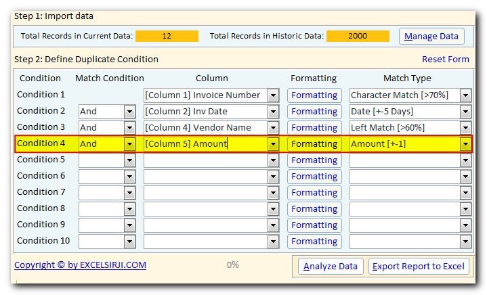The image size is (487, 295).
Task: Click the Condition 1 row label
Action: [41, 95]
